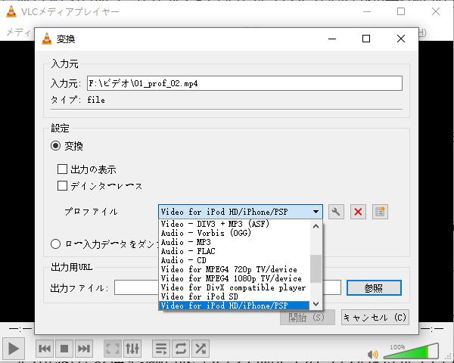Choose Video for iPod SD profile

tap(235, 296)
